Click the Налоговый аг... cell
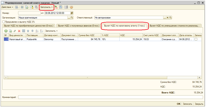Image resolution: width=206 pixels, height=107 pixels. (x=17, y=39)
